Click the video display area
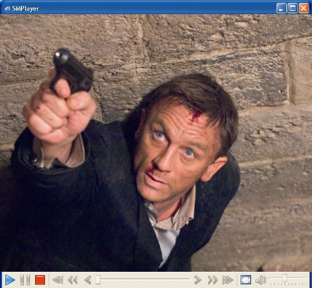The width and height of the screenshot is (312, 288). 156,142
